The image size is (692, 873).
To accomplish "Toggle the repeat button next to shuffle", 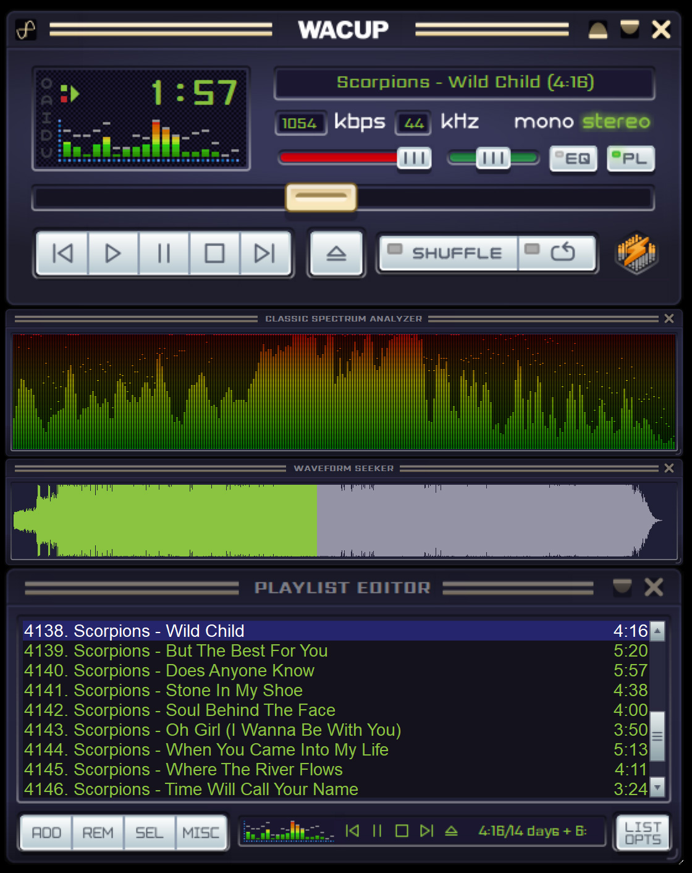I will 557,253.
